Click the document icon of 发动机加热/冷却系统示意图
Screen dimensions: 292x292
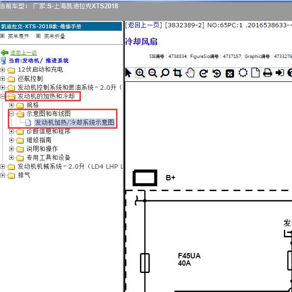[28, 123]
